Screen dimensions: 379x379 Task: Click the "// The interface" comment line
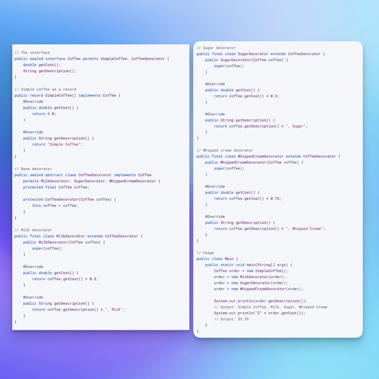(32, 53)
